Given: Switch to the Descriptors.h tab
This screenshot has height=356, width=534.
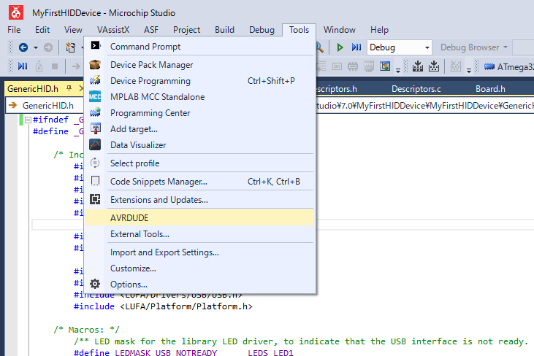Looking at the screenshot, I should coord(337,89).
